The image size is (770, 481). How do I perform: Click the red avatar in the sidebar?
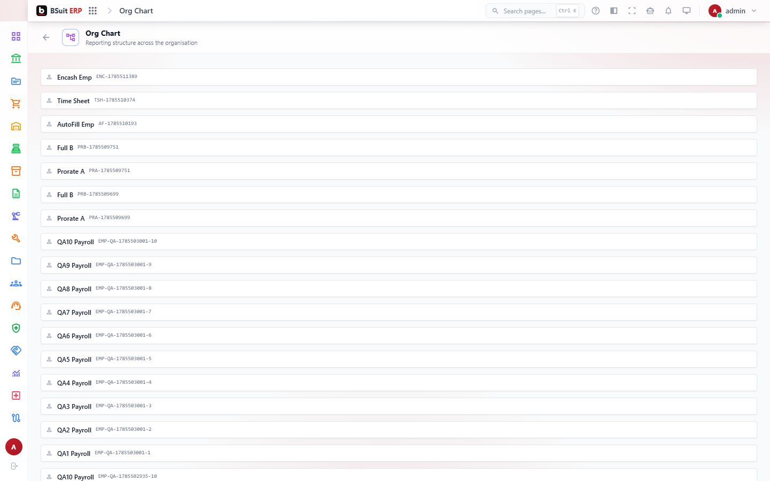pyautogui.click(x=14, y=447)
